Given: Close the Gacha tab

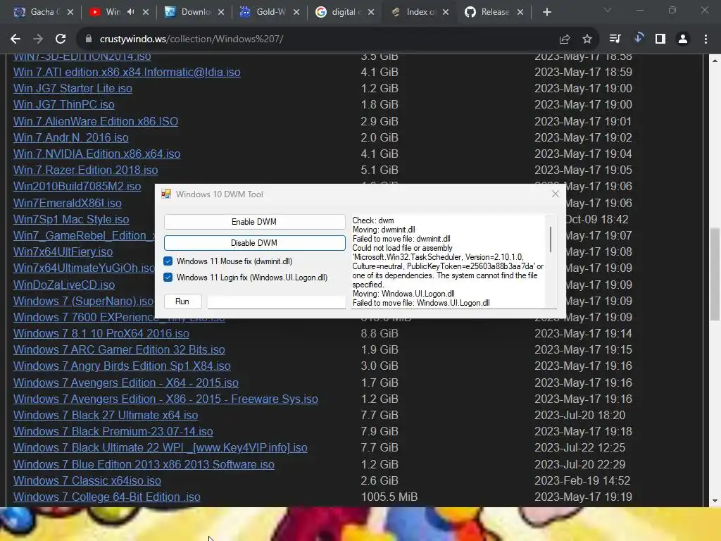Looking at the screenshot, I should click(70, 13).
